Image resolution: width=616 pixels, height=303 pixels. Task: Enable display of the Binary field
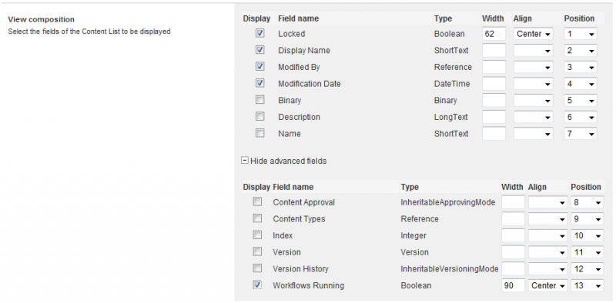click(x=259, y=100)
